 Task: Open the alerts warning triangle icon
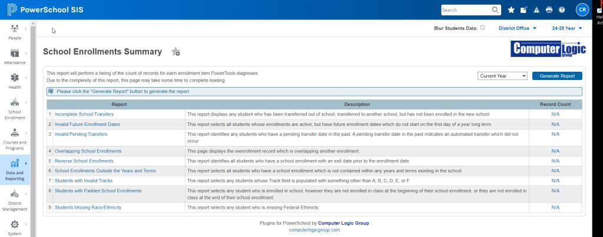(x=536, y=10)
